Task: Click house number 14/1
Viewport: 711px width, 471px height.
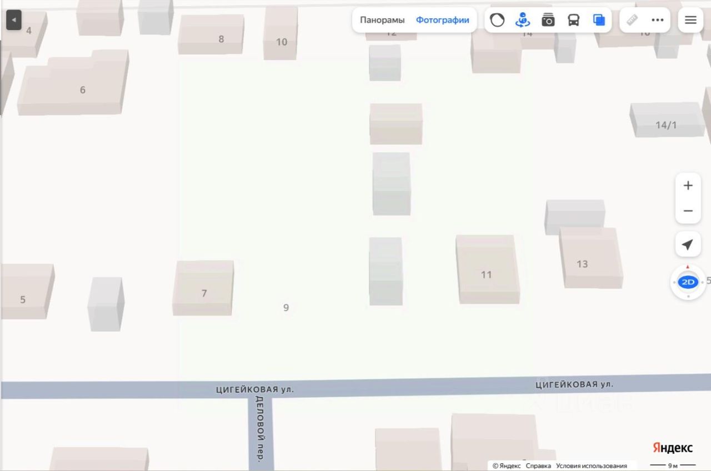Action: 666,125
